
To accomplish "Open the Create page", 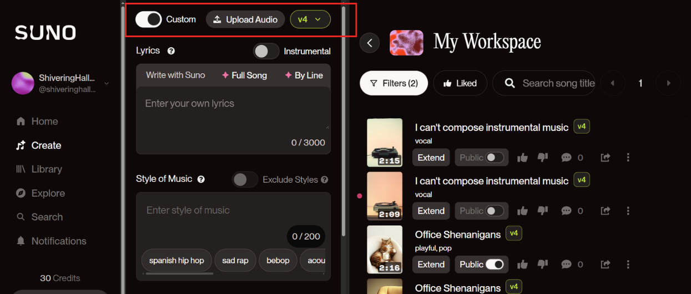I will point(38,145).
